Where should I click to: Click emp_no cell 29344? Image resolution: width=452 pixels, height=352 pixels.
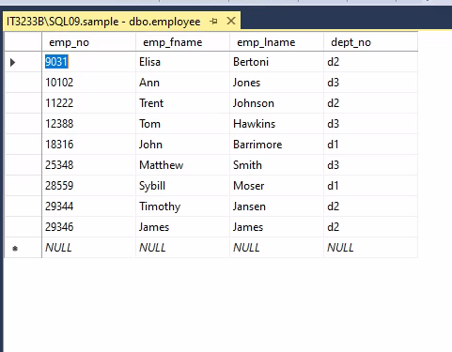tap(89, 207)
